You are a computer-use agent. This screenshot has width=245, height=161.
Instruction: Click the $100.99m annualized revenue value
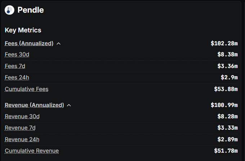224,105
